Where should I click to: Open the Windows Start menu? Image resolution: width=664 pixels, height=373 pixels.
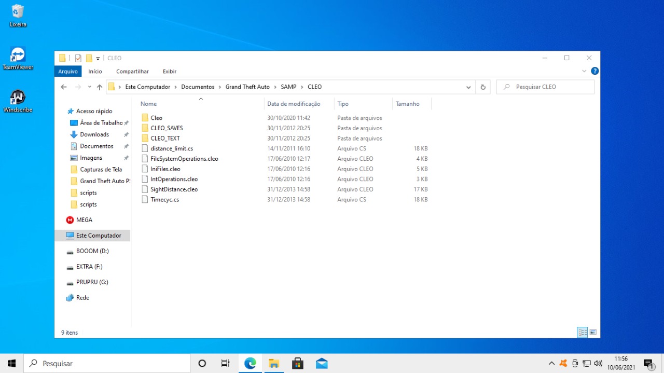pos(11,364)
